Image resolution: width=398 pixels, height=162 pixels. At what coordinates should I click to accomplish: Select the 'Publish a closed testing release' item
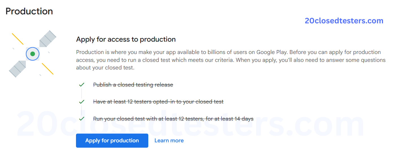133,85
